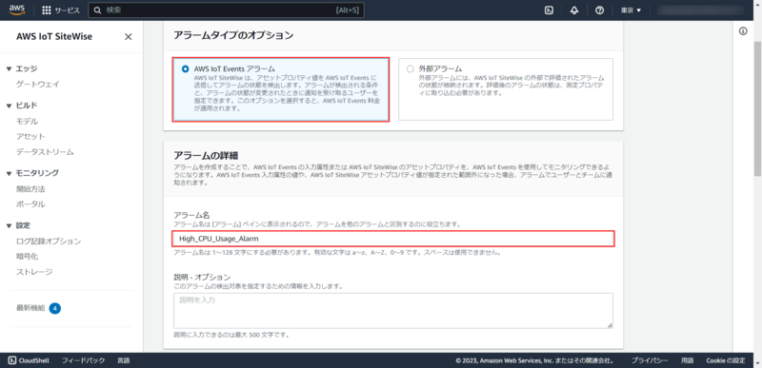Collapse the エッジ section
Screen dimensions: 762x368
point(9,68)
